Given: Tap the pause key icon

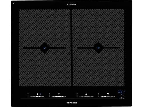Looking at the screenshot, I should [x=122, y=98].
